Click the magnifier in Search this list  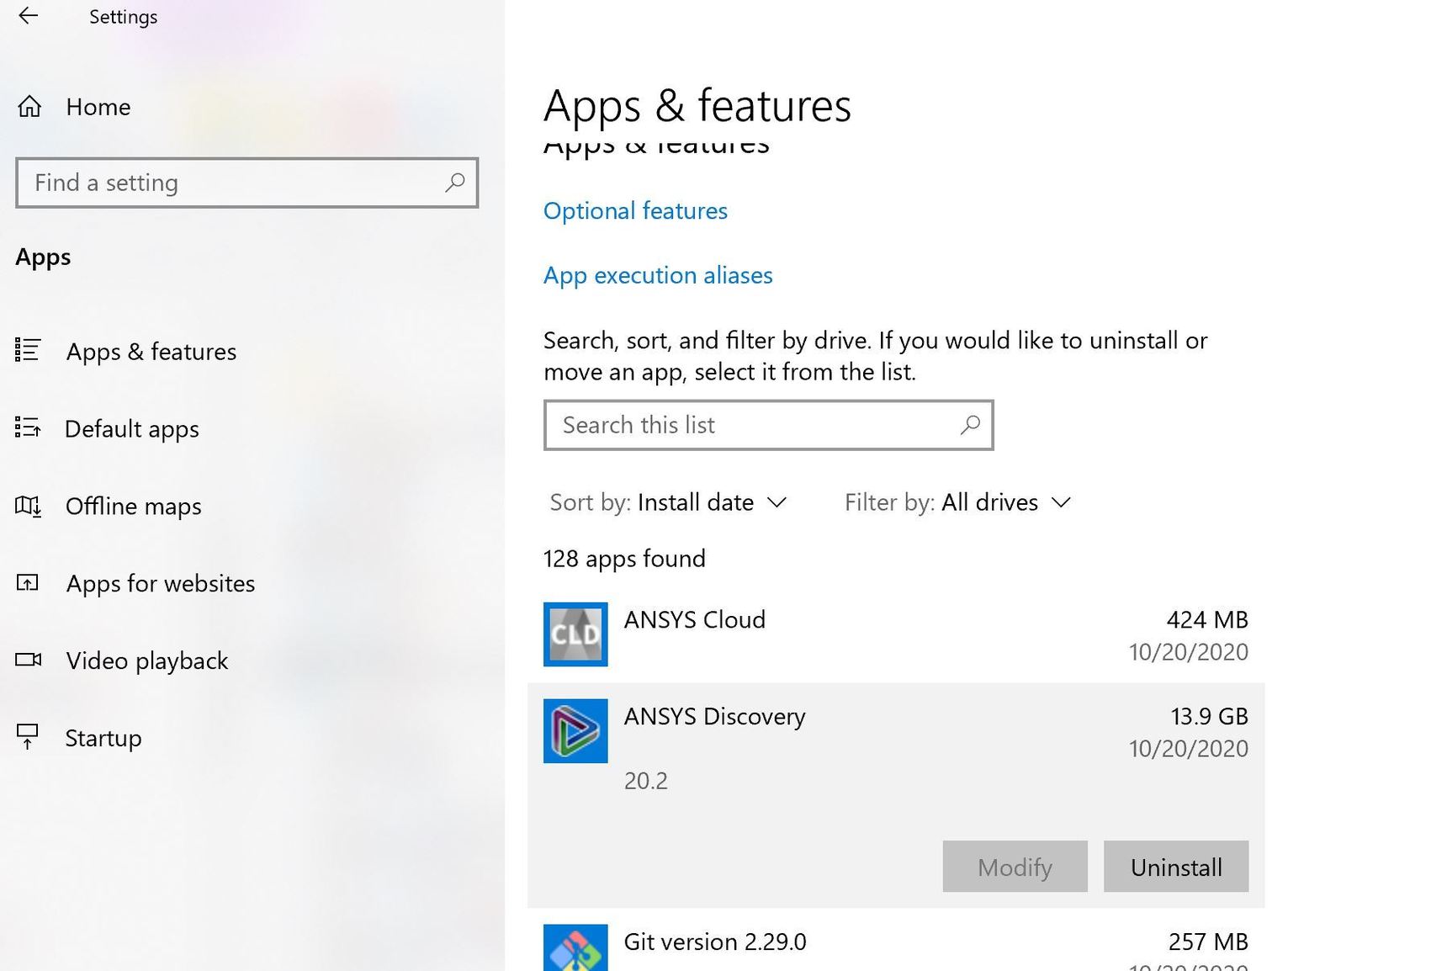coord(970,425)
